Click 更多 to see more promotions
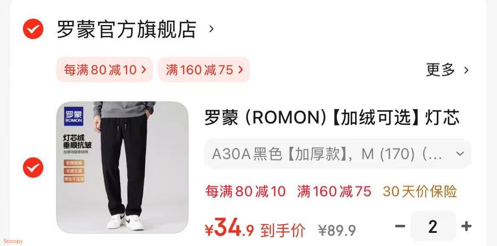The image size is (497, 246). coord(440,70)
